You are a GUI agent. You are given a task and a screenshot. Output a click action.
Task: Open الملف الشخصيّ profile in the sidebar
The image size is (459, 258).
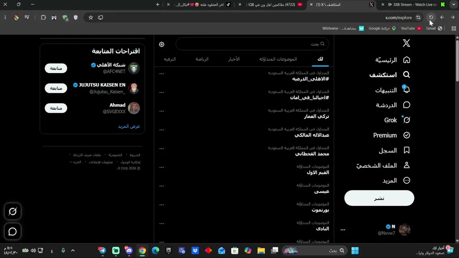coord(383,166)
